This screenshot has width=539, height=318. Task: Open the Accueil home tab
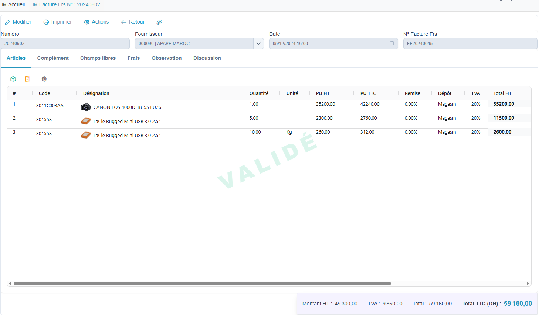[14, 4]
